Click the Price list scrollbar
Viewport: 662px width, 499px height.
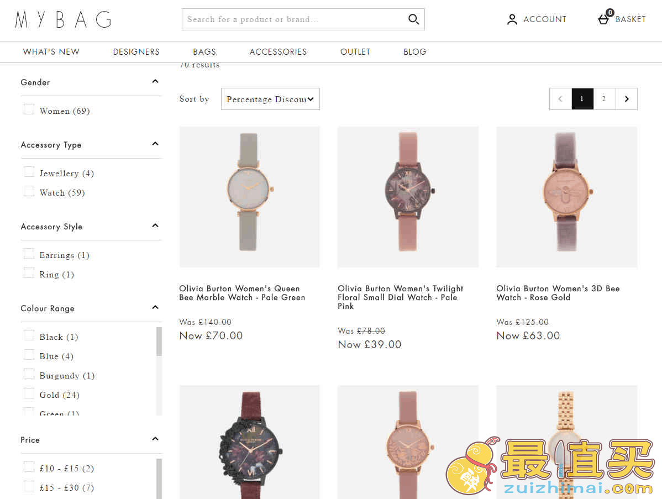click(159, 479)
